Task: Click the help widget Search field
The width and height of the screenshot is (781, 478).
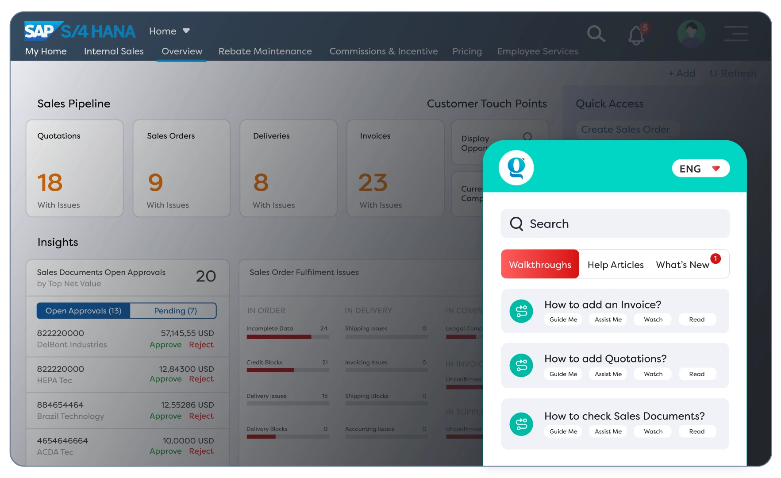Action: click(615, 224)
